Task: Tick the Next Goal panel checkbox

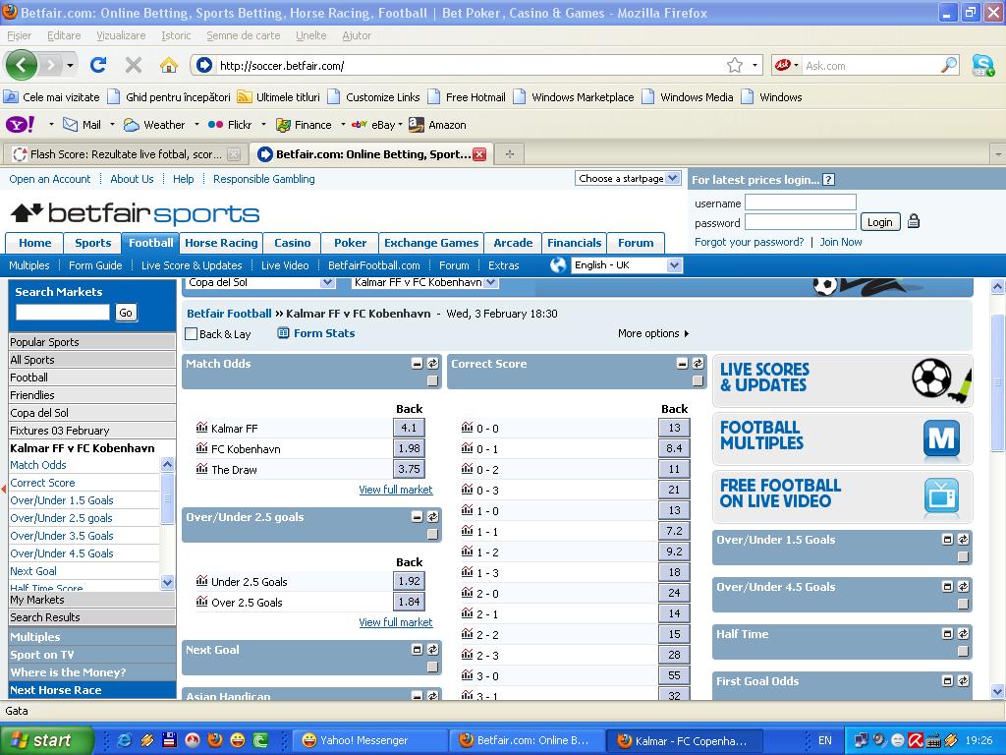Action: [433, 668]
